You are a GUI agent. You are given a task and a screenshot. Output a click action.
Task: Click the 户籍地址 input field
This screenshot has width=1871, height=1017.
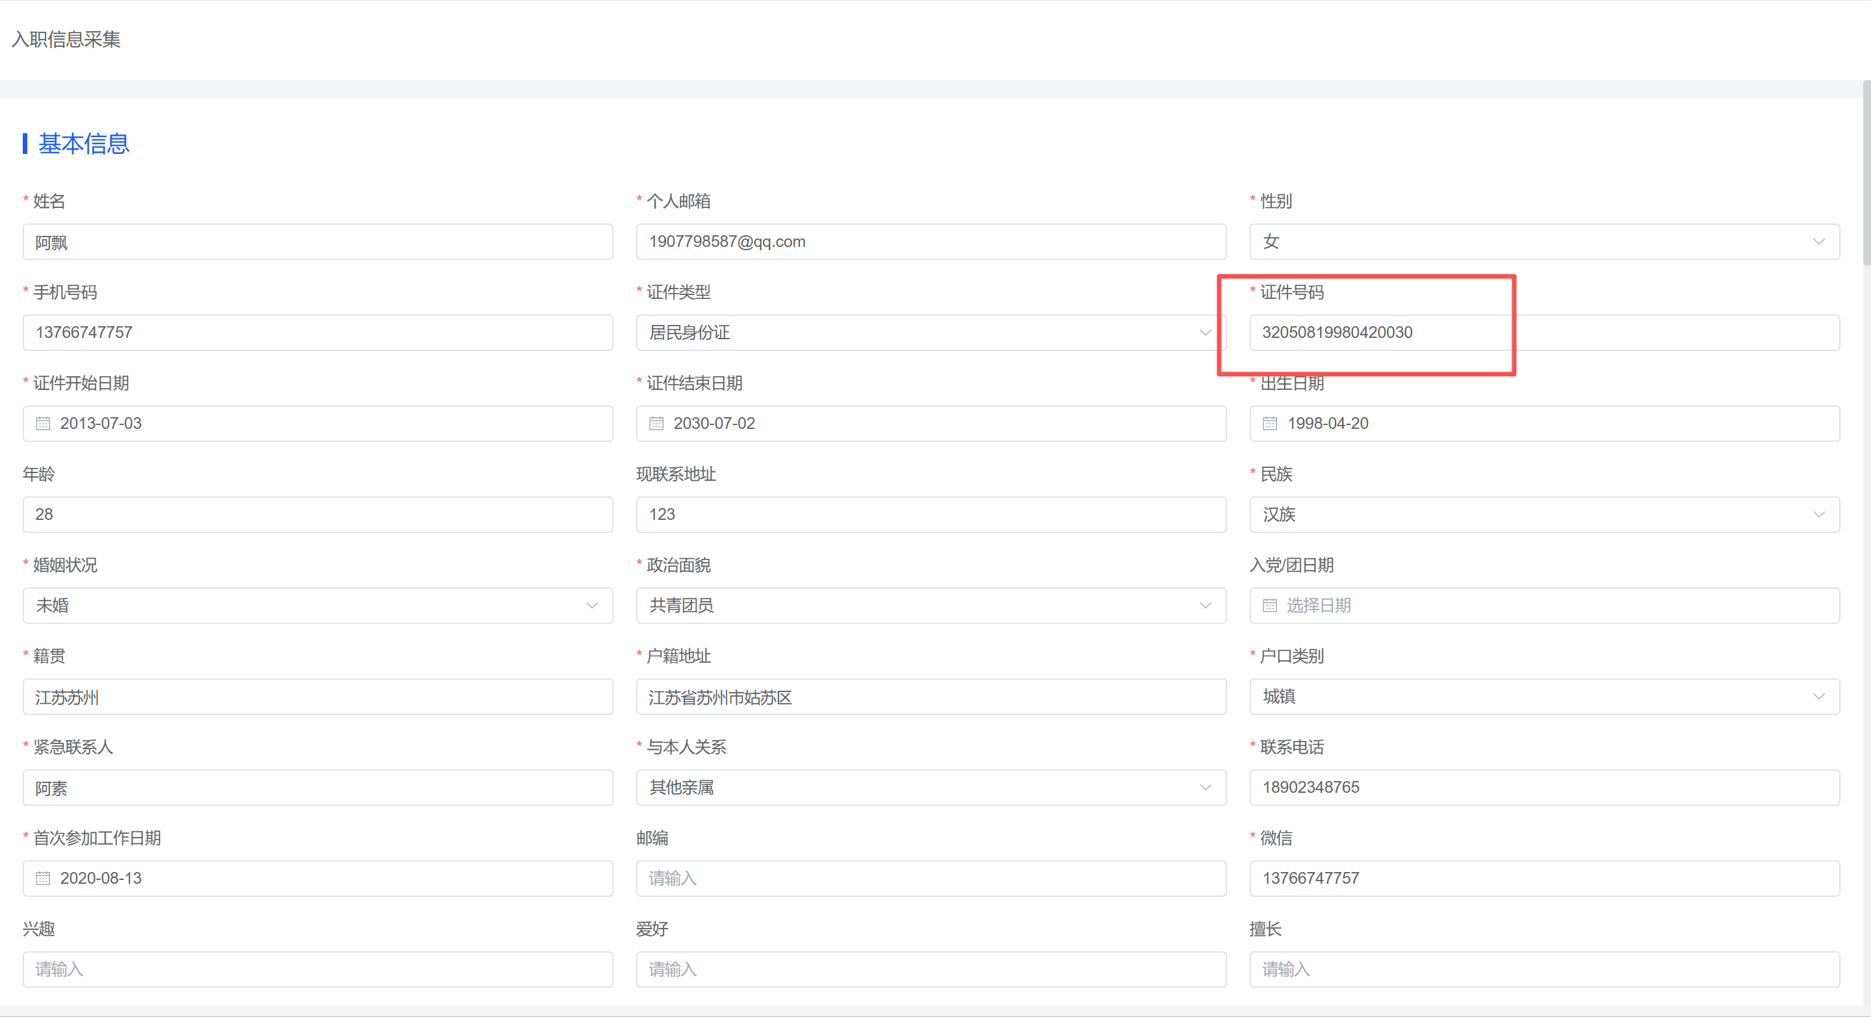click(931, 697)
